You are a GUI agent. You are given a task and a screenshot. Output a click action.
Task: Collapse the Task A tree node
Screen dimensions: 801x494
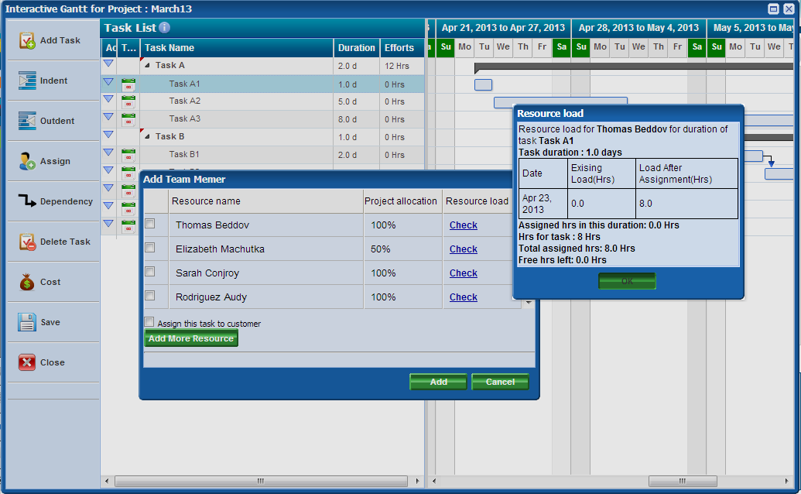click(148, 67)
